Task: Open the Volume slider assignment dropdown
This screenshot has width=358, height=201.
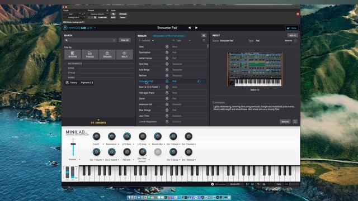Action: pyautogui.click(x=79, y=160)
